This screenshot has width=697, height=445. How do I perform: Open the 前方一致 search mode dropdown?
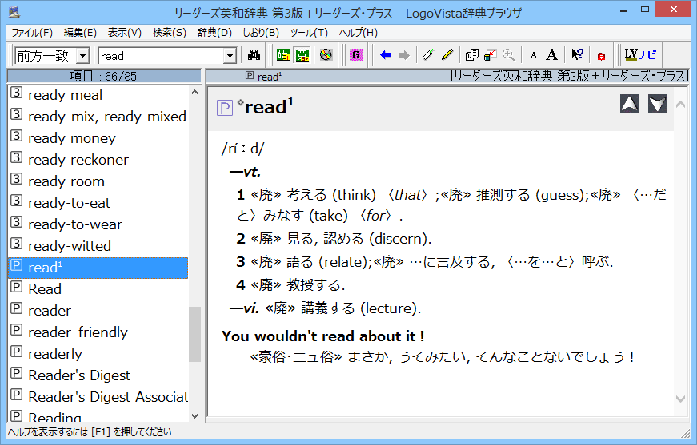(x=52, y=56)
